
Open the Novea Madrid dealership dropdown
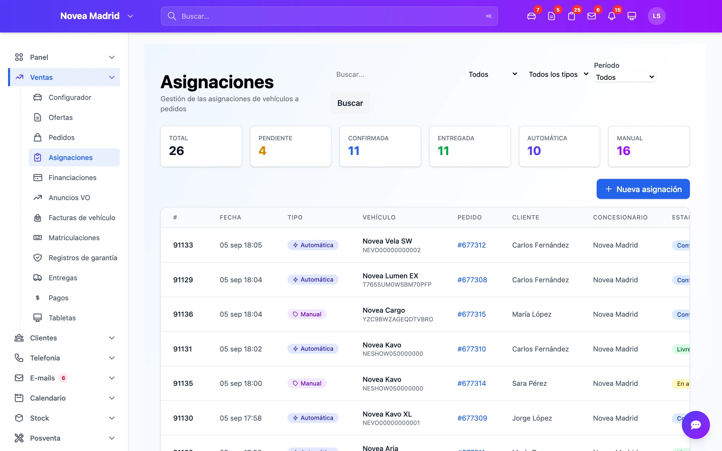pyautogui.click(x=97, y=16)
